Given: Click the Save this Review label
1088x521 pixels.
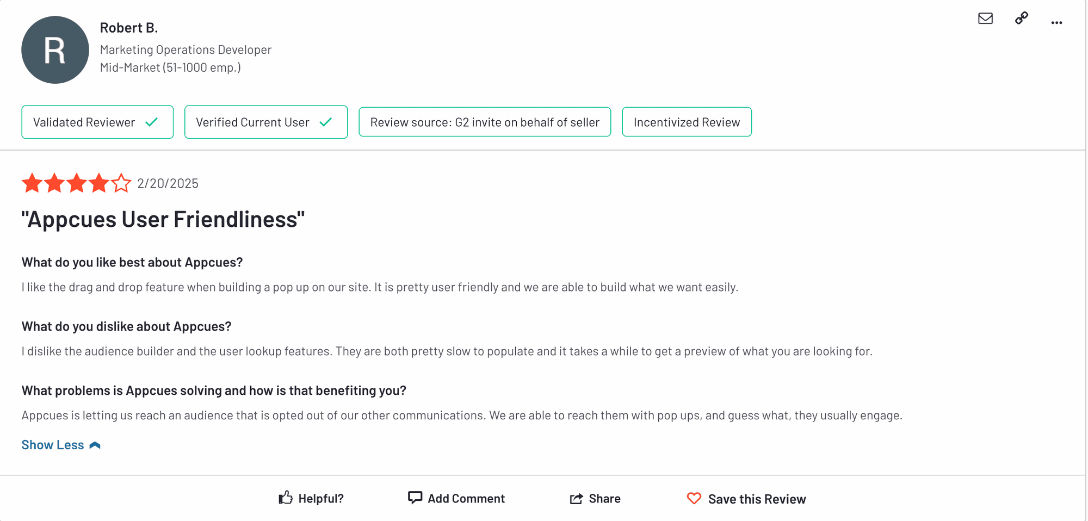Looking at the screenshot, I should [757, 499].
